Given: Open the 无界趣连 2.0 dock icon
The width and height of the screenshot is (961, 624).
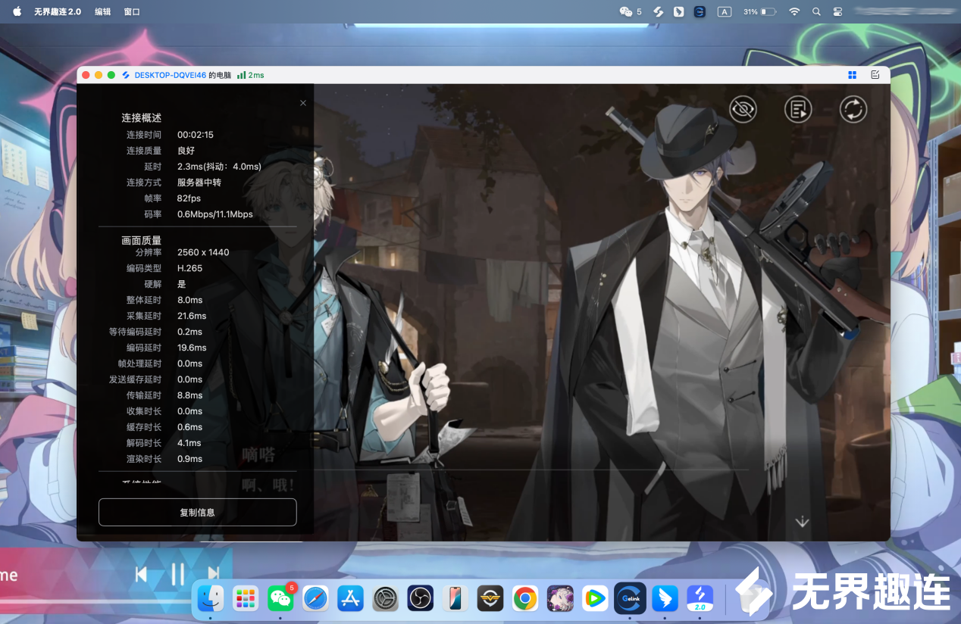Looking at the screenshot, I should tap(700, 598).
